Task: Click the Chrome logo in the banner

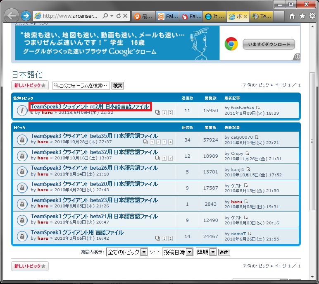Action: [231, 44]
